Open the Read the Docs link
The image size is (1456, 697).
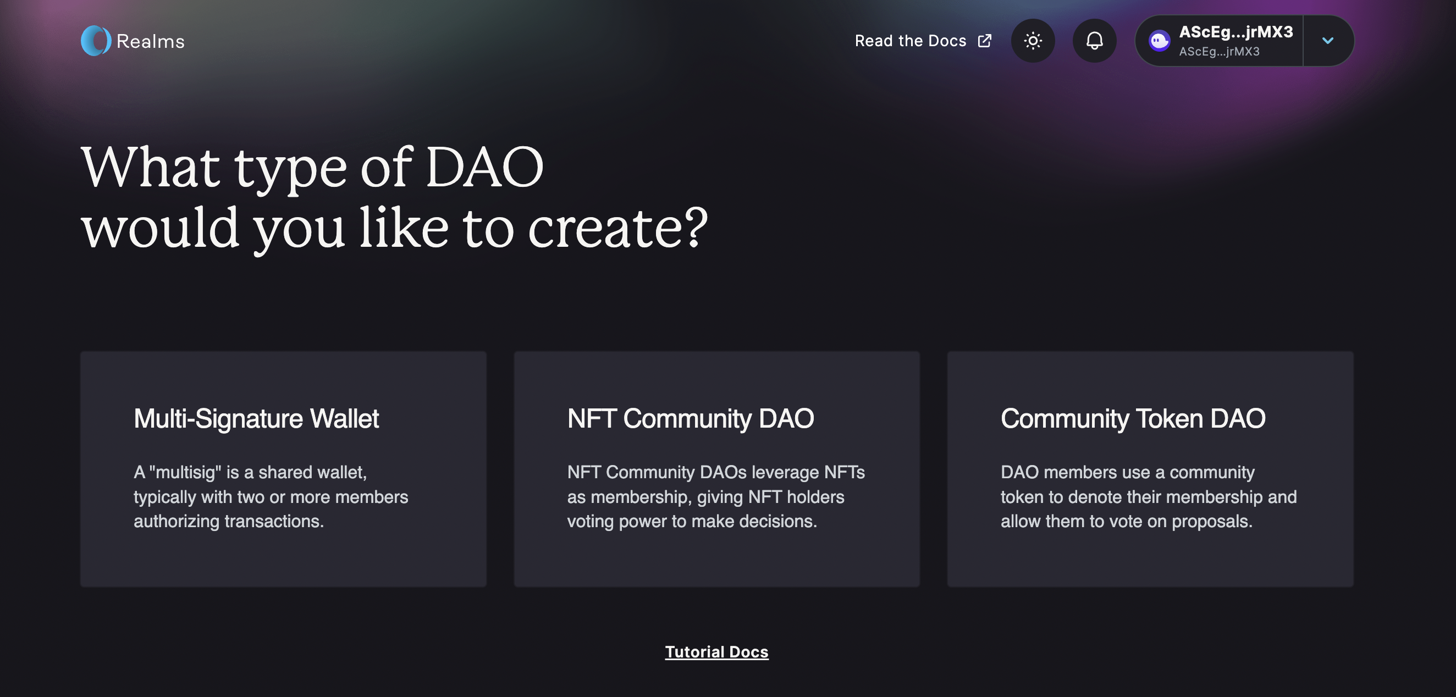[x=910, y=41]
